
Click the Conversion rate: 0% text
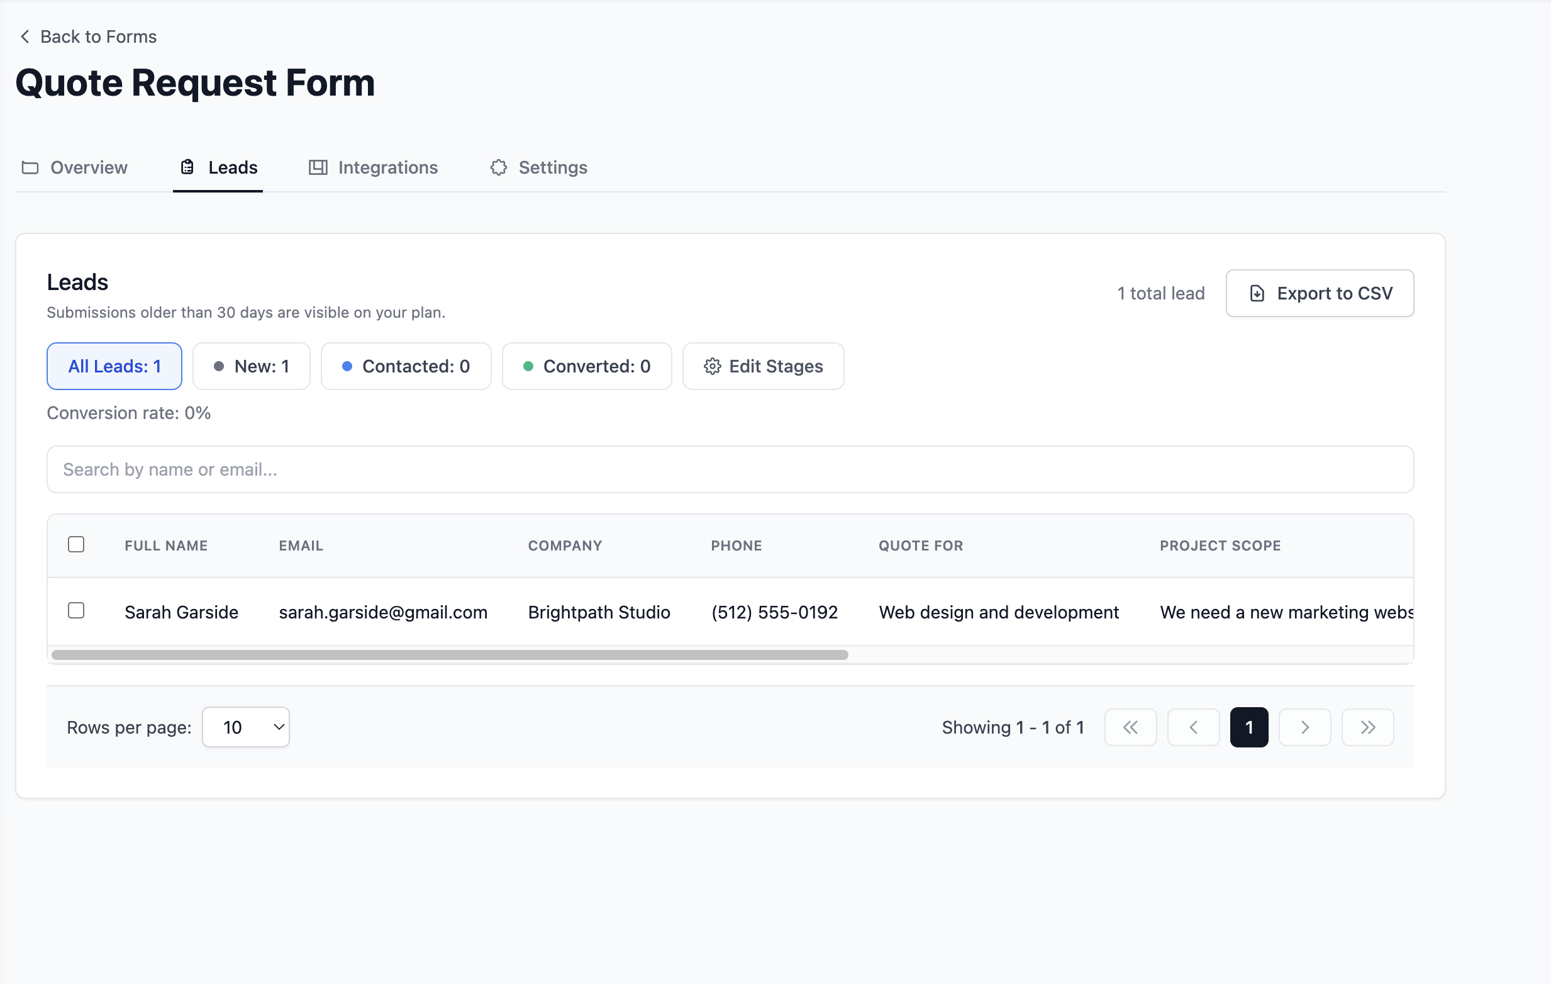coord(129,413)
